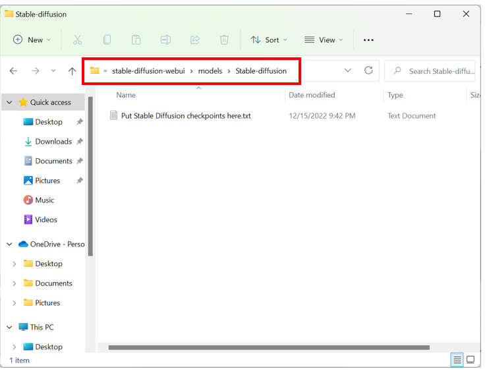Open the See more ellipsis menu
Screen dimensions: 487x373
point(368,40)
